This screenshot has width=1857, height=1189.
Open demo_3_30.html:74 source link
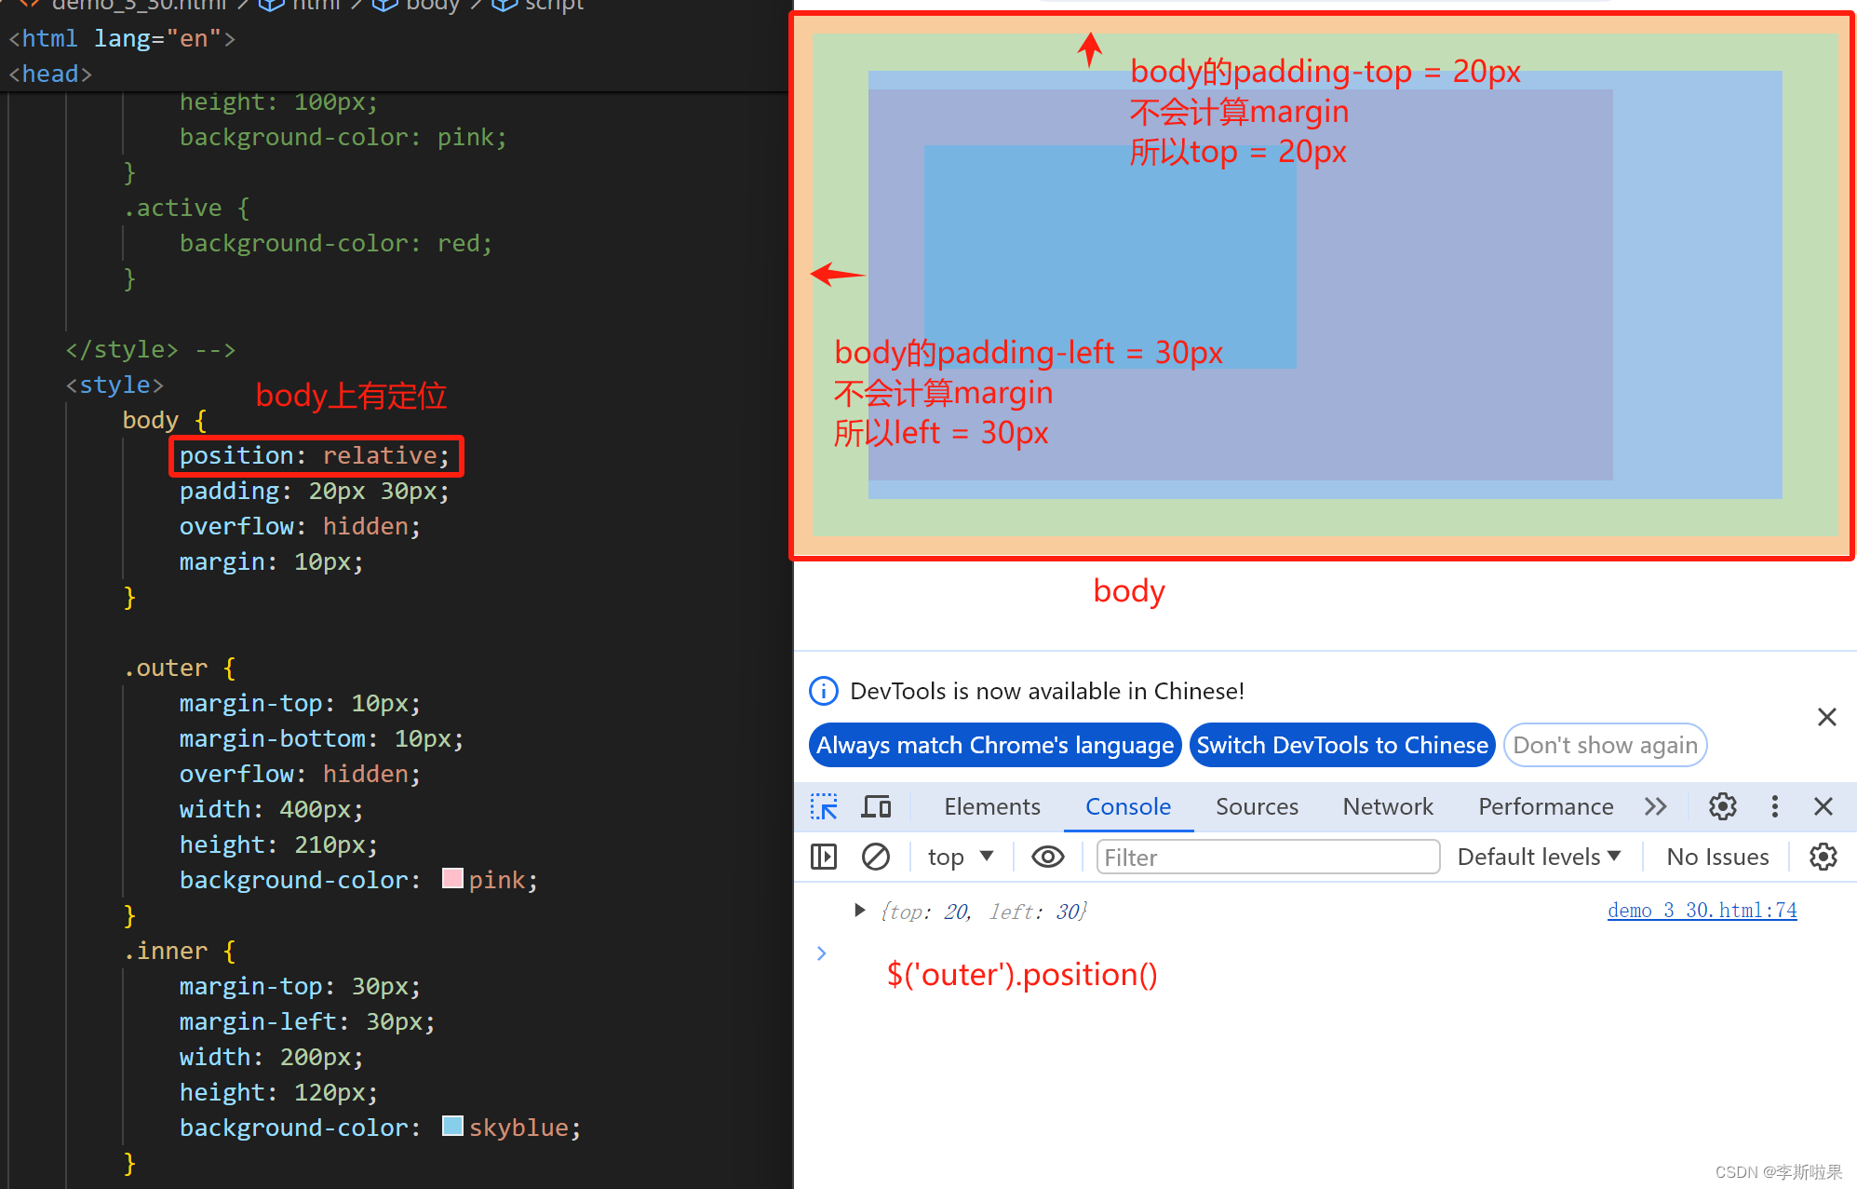(1702, 911)
